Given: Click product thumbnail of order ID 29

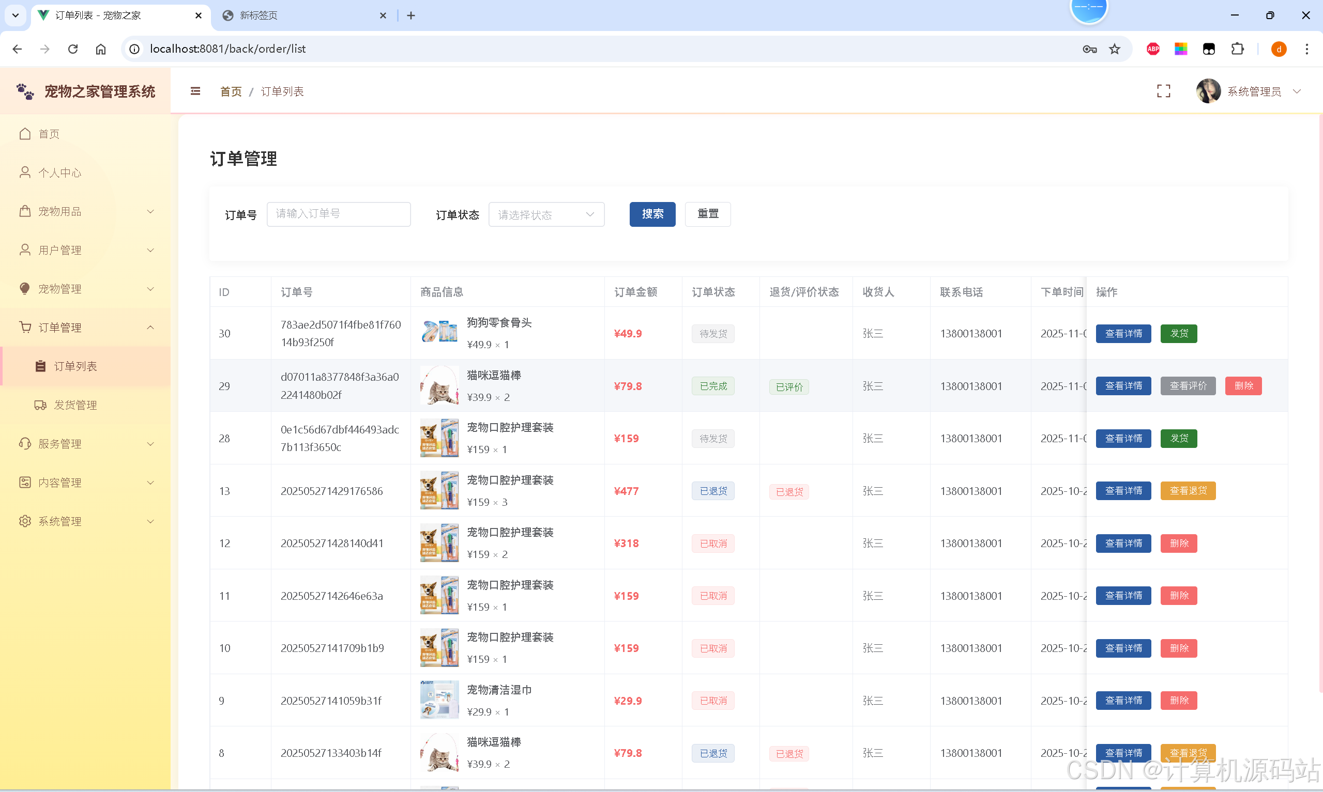Looking at the screenshot, I should click(439, 385).
